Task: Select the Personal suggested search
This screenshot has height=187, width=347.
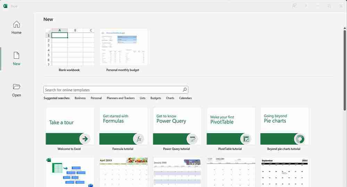Action: point(96,98)
